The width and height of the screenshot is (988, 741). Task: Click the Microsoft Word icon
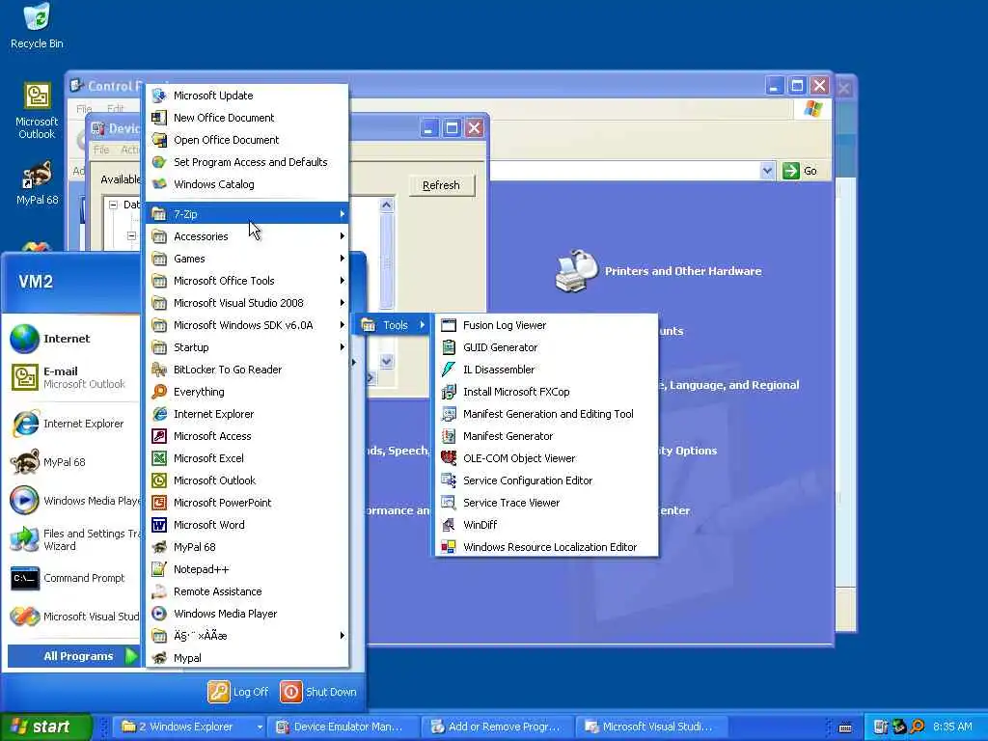click(x=159, y=525)
